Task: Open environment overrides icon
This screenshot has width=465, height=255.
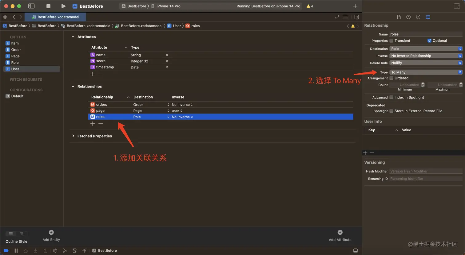Action: click(74, 250)
